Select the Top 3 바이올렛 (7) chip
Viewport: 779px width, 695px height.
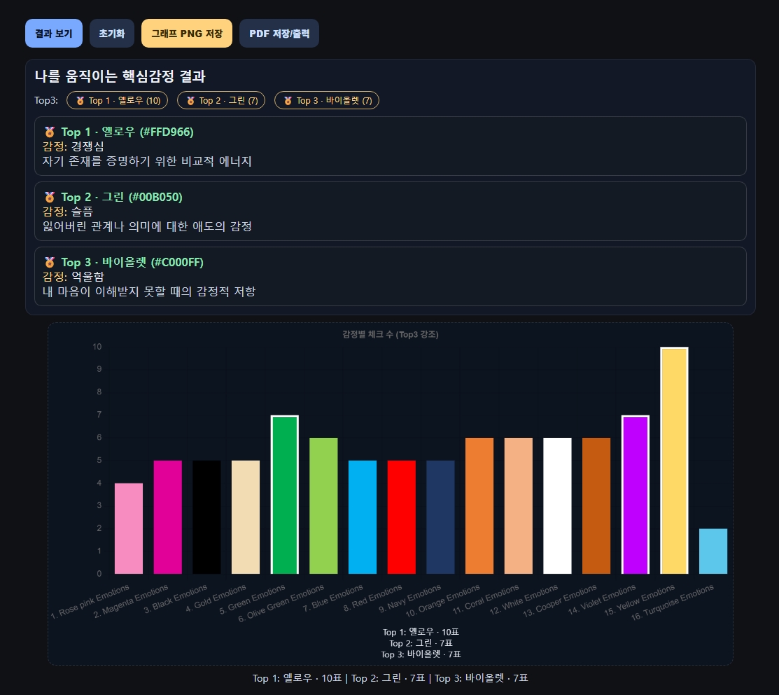(326, 100)
